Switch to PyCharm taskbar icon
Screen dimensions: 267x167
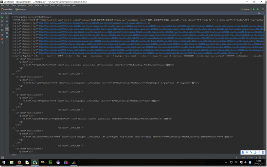click(35, 163)
